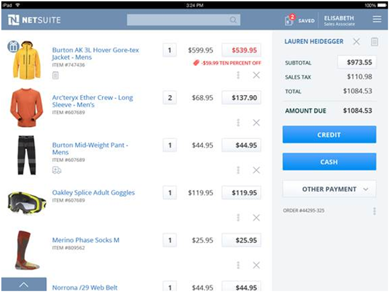Click the Merino socks thumbnail image

(26, 250)
